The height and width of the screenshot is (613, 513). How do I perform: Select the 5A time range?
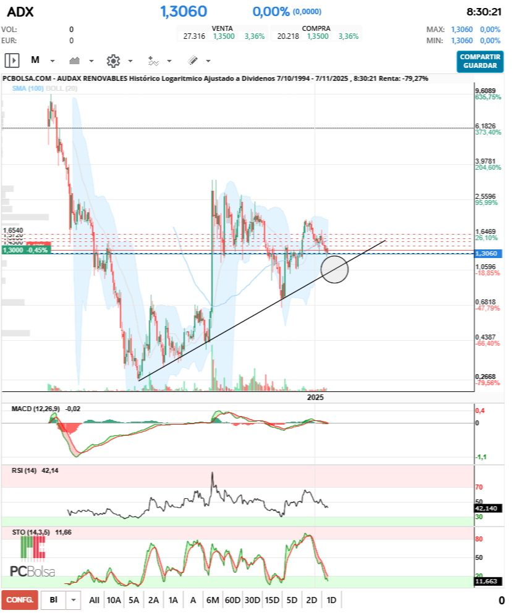134,600
